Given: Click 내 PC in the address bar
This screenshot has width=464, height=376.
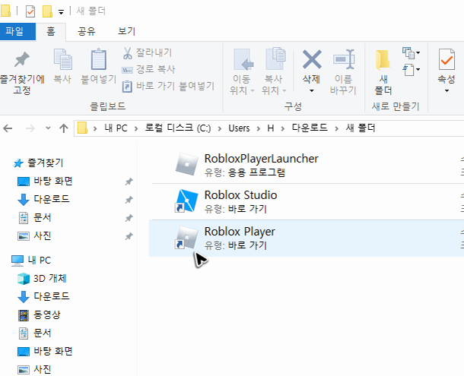Looking at the screenshot, I should pyautogui.click(x=116, y=128).
